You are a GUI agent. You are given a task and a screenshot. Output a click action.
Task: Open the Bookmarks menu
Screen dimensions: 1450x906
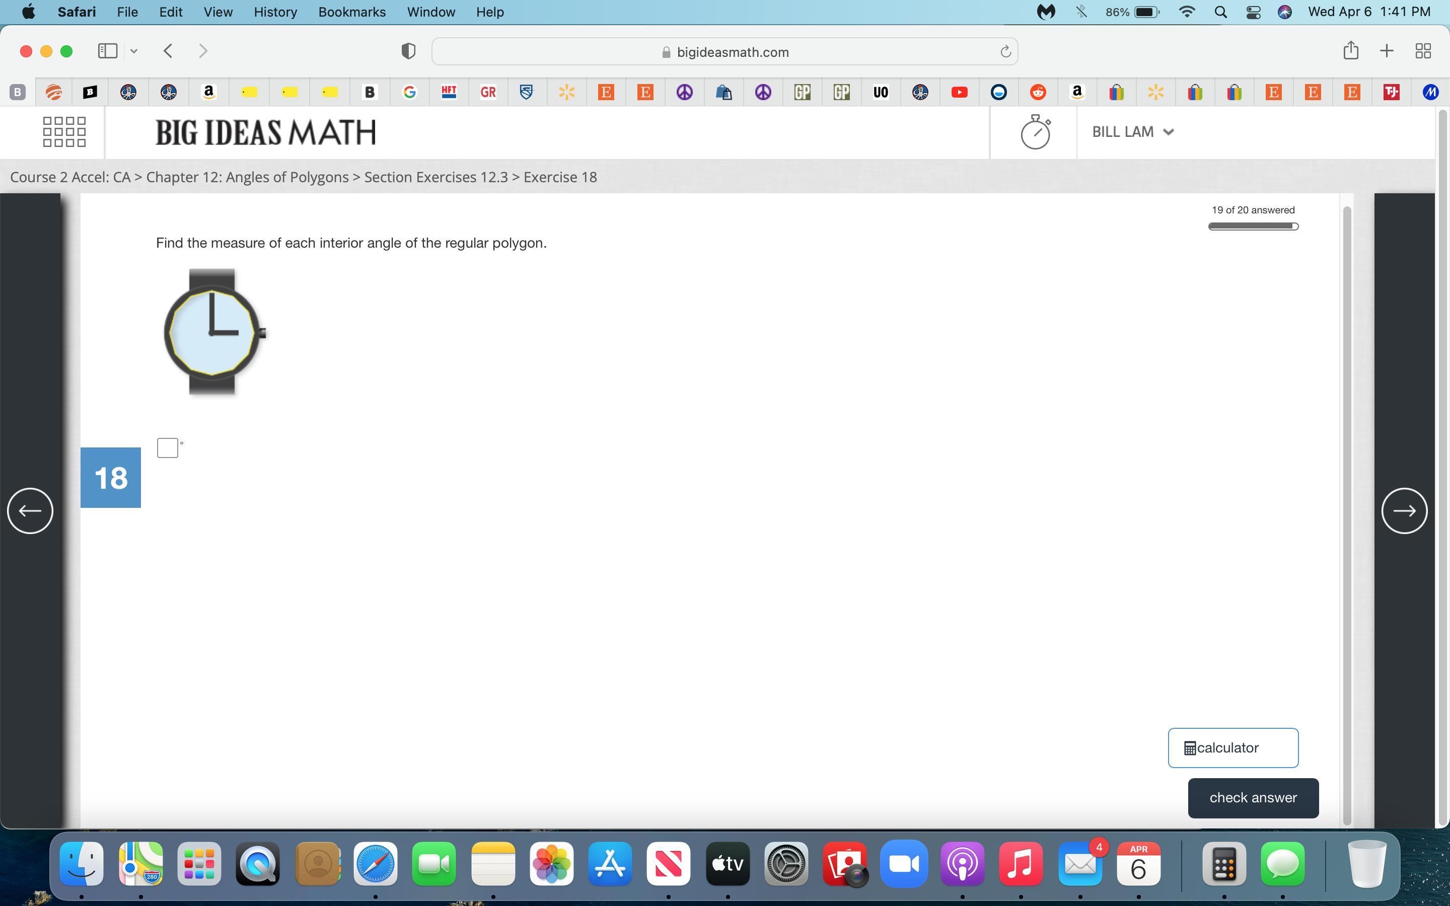(x=352, y=12)
